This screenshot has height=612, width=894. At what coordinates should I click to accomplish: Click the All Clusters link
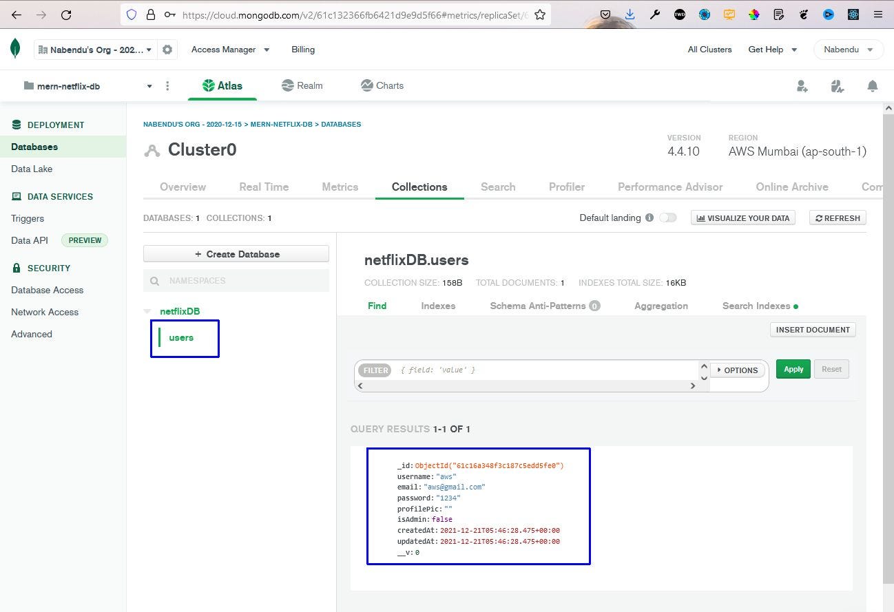[x=709, y=50]
